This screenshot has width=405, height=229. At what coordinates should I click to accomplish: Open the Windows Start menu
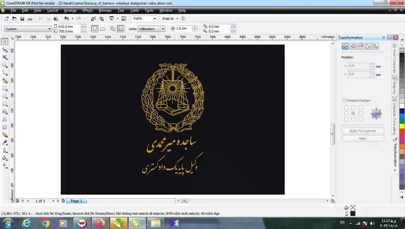(8, 223)
